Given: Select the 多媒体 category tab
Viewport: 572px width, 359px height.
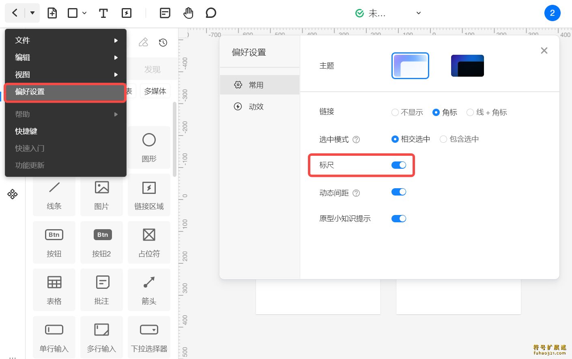Looking at the screenshot, I should (155, 91).
